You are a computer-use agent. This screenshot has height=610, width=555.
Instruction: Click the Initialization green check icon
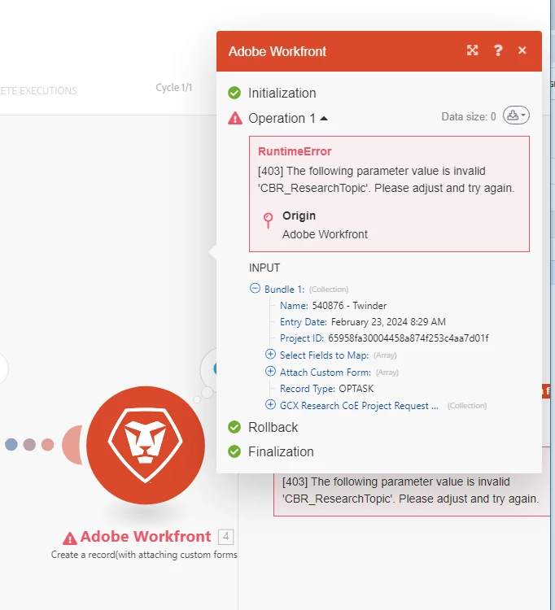coord(234,93)
